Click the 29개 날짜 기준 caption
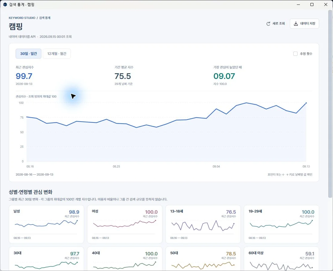The image size is (333, 271). tap(124, 84)
